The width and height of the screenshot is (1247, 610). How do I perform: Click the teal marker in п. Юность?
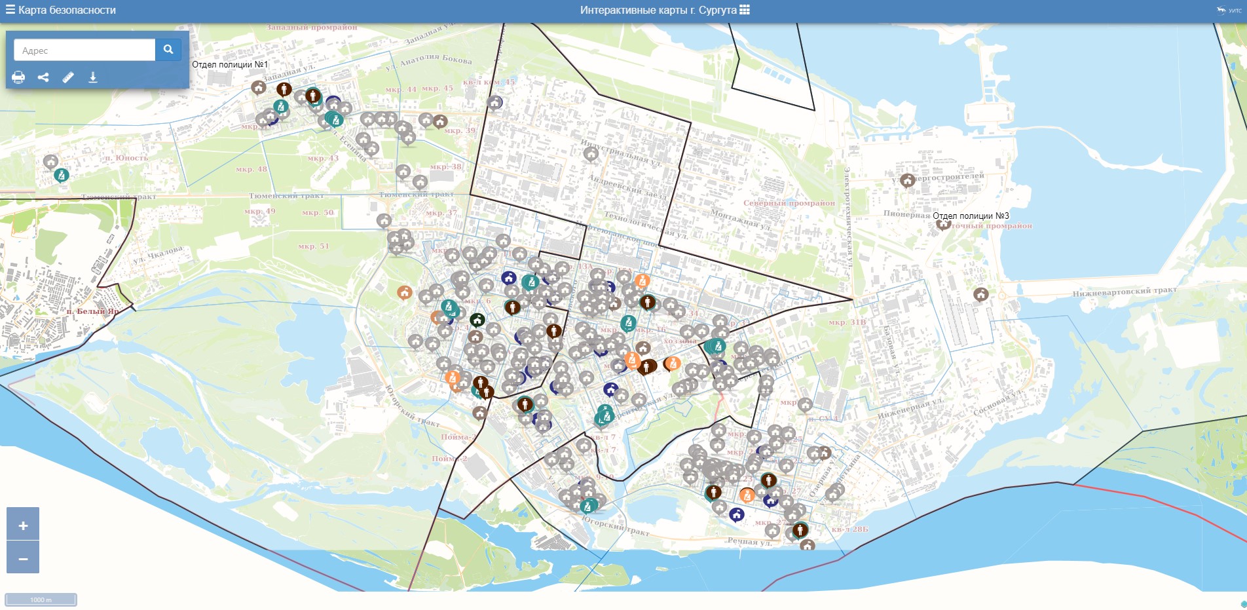click(62, 175)
